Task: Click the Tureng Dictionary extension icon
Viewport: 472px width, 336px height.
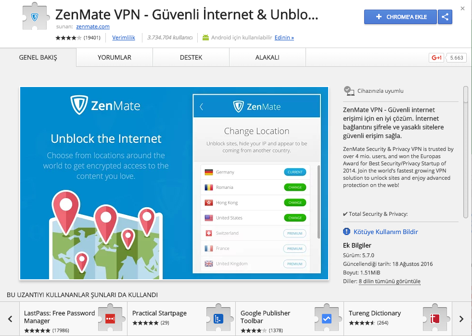Action: coord(435,318)
